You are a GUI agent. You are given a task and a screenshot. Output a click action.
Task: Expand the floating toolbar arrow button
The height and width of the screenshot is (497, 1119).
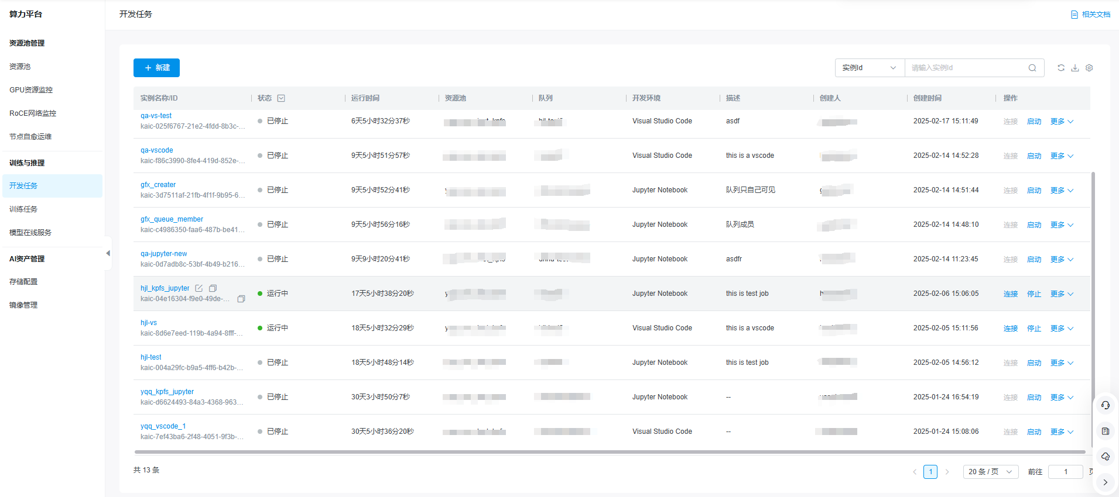1105,482
